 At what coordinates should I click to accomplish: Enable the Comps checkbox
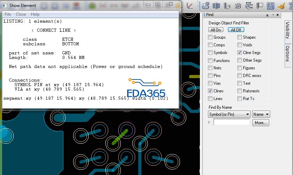[x=210, y=45]
